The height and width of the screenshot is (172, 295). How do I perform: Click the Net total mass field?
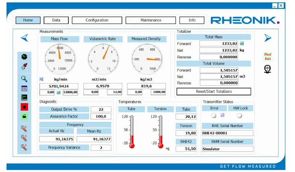tap(219, 50)
